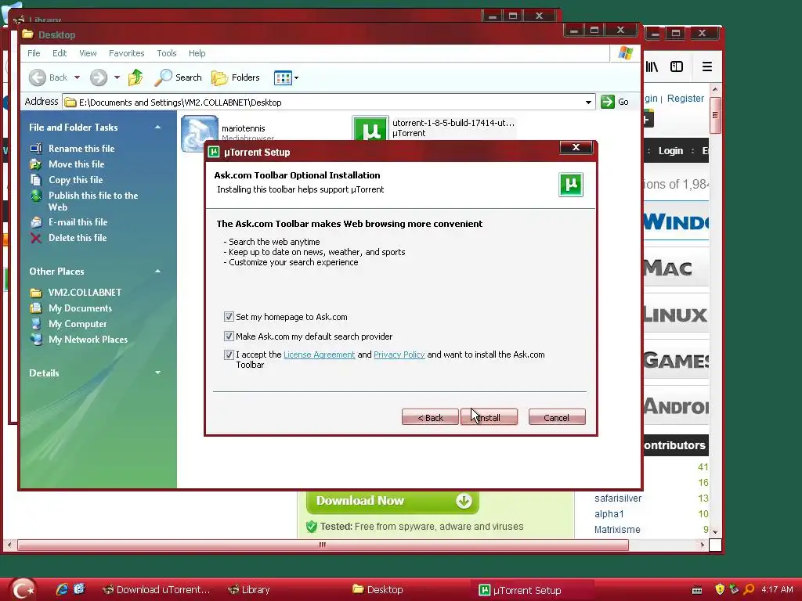Click the < Back button in setup

pyautogui.click(x=430, y=417)
